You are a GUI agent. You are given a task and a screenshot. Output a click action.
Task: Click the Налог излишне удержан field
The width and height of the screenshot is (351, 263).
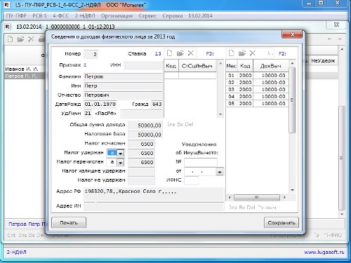point(141,171)
